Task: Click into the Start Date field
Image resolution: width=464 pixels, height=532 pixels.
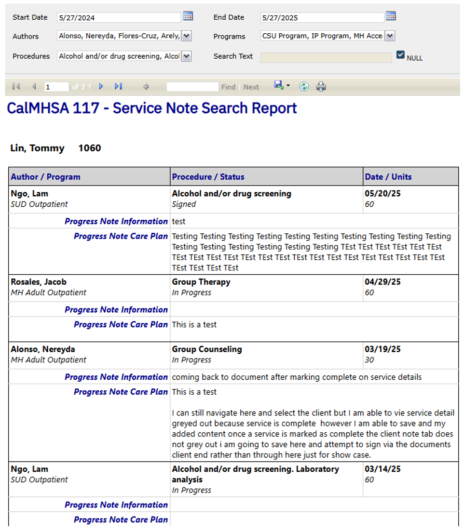Action: coord(118,18)
